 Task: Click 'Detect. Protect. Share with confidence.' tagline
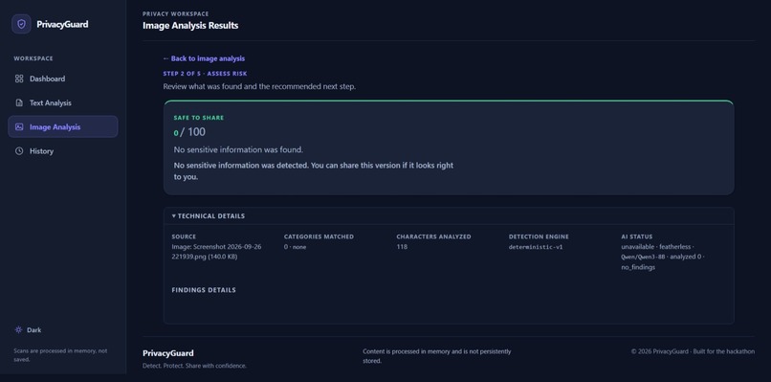195,366
